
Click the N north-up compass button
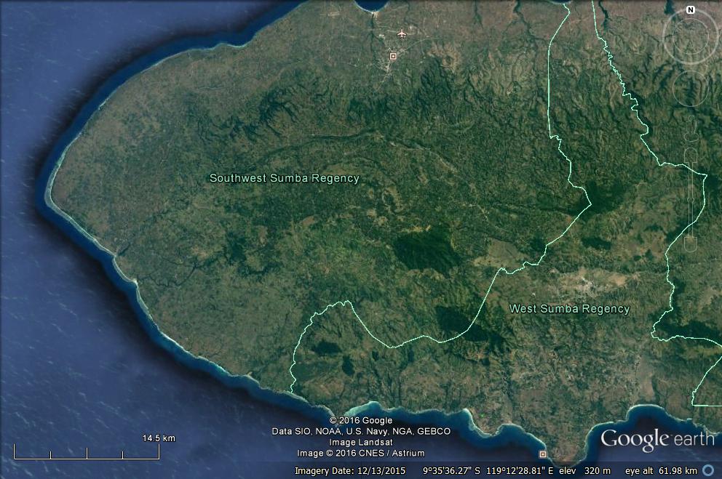tap(690, 10)
